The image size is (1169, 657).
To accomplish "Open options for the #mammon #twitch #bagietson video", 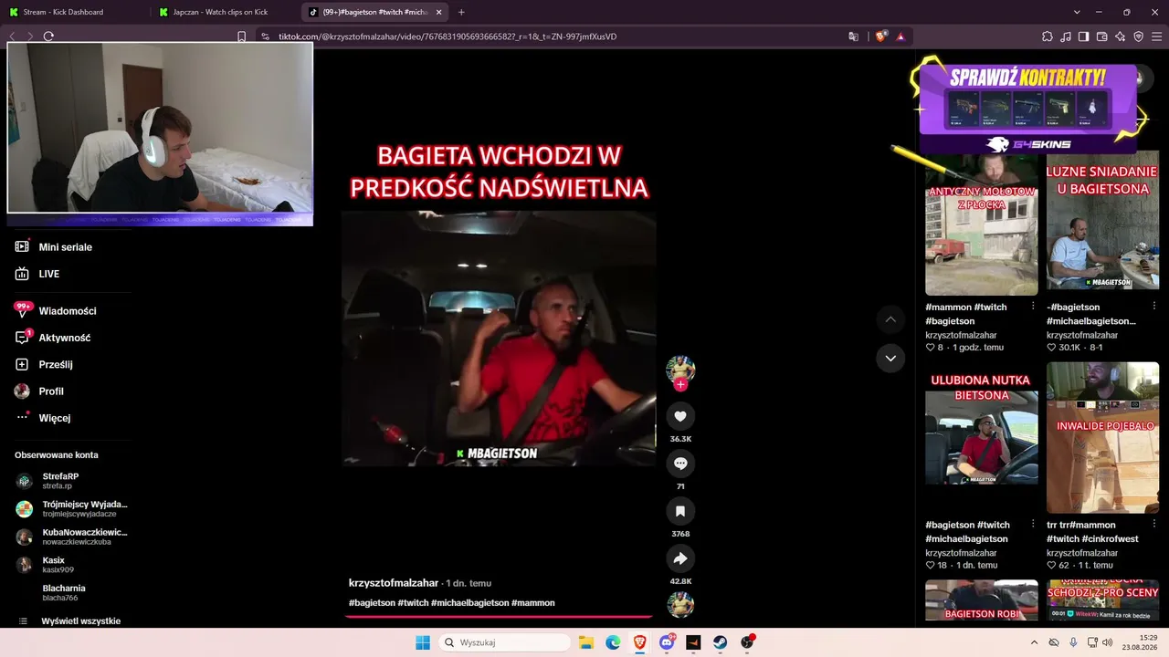I will (x=1033, y=307).
